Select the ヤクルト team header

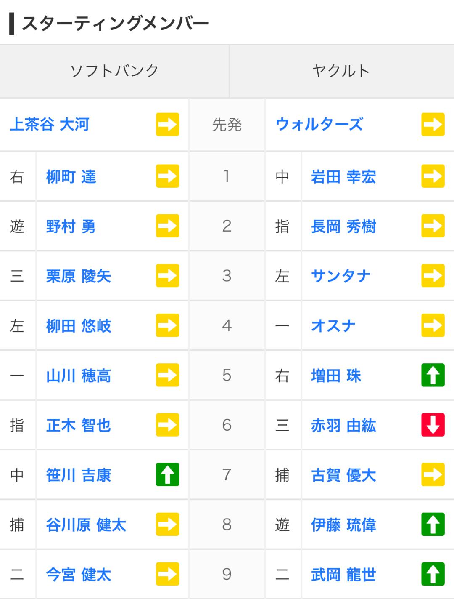(341, 71)
